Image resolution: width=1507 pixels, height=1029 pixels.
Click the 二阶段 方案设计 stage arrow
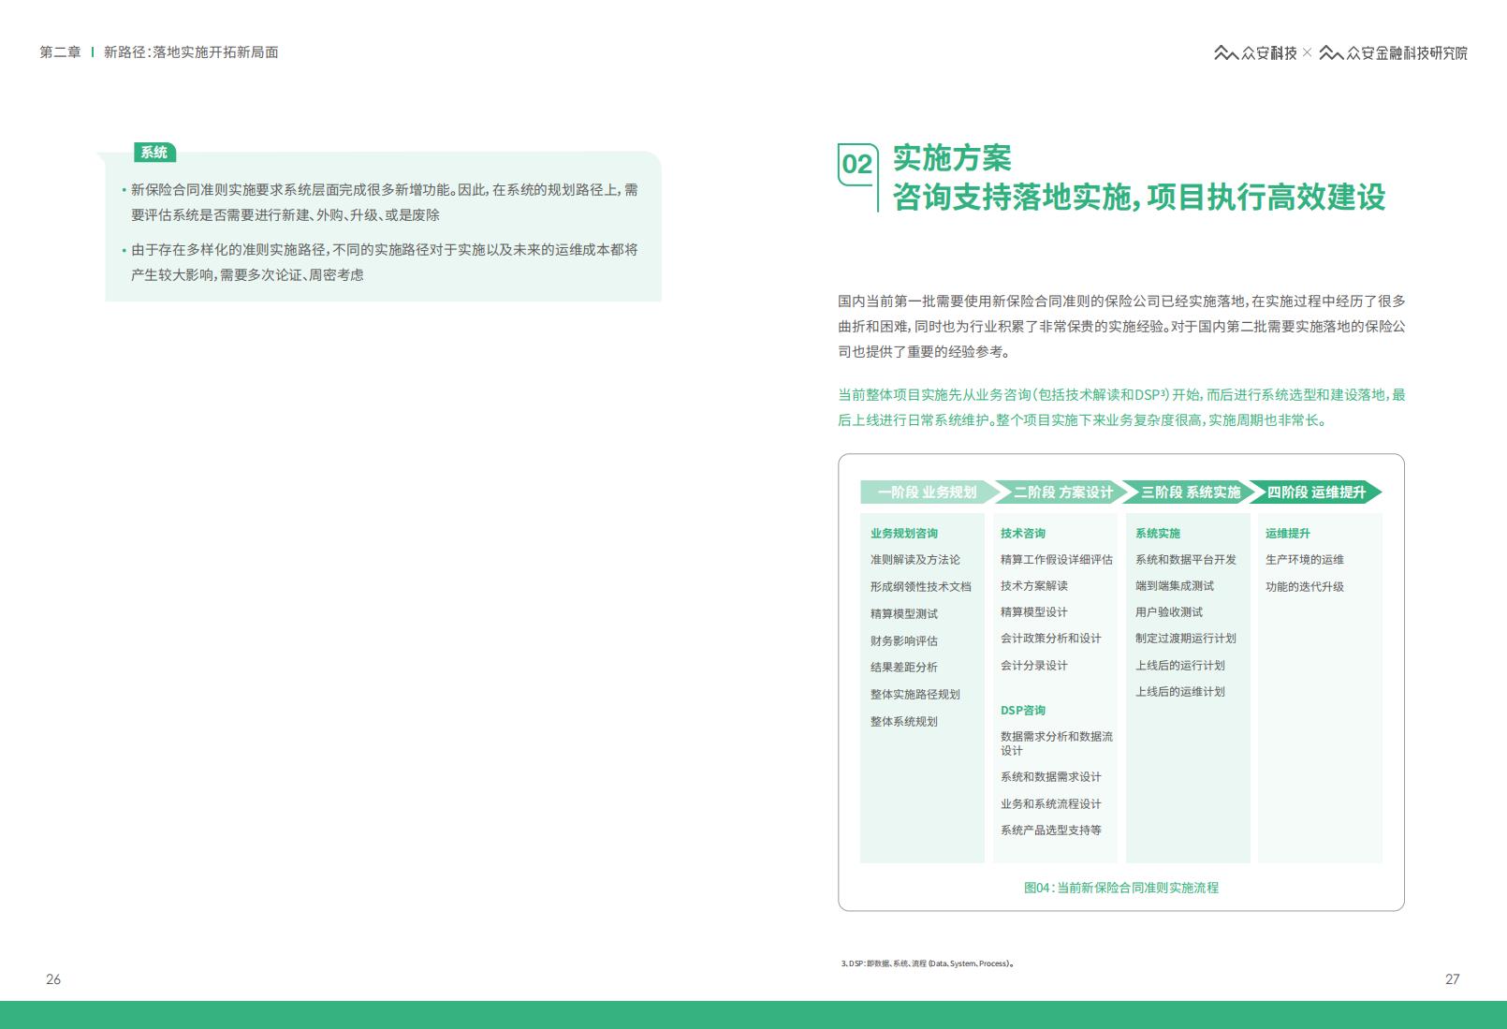click(x=1062, y=492)
